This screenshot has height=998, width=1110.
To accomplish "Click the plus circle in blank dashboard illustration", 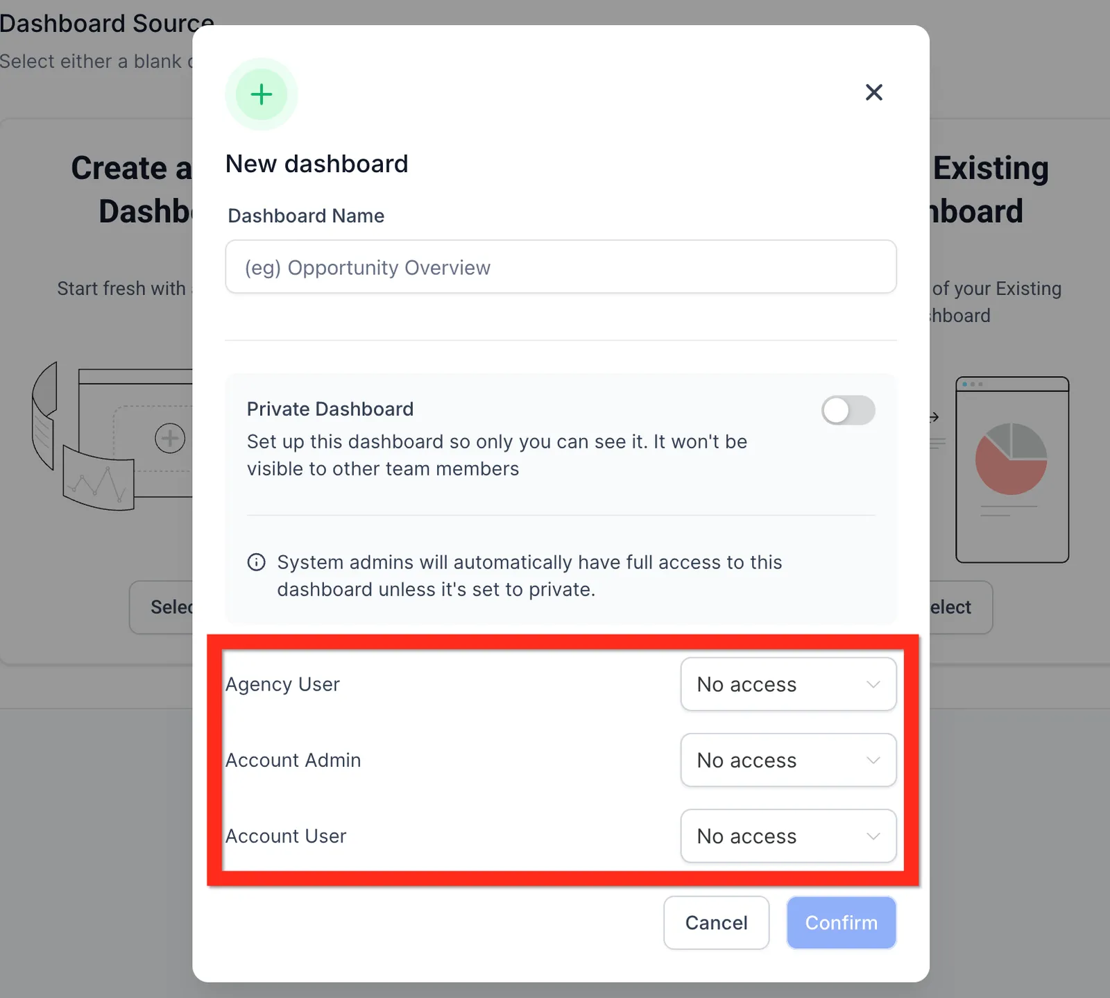I will click(x=170, y=438).
